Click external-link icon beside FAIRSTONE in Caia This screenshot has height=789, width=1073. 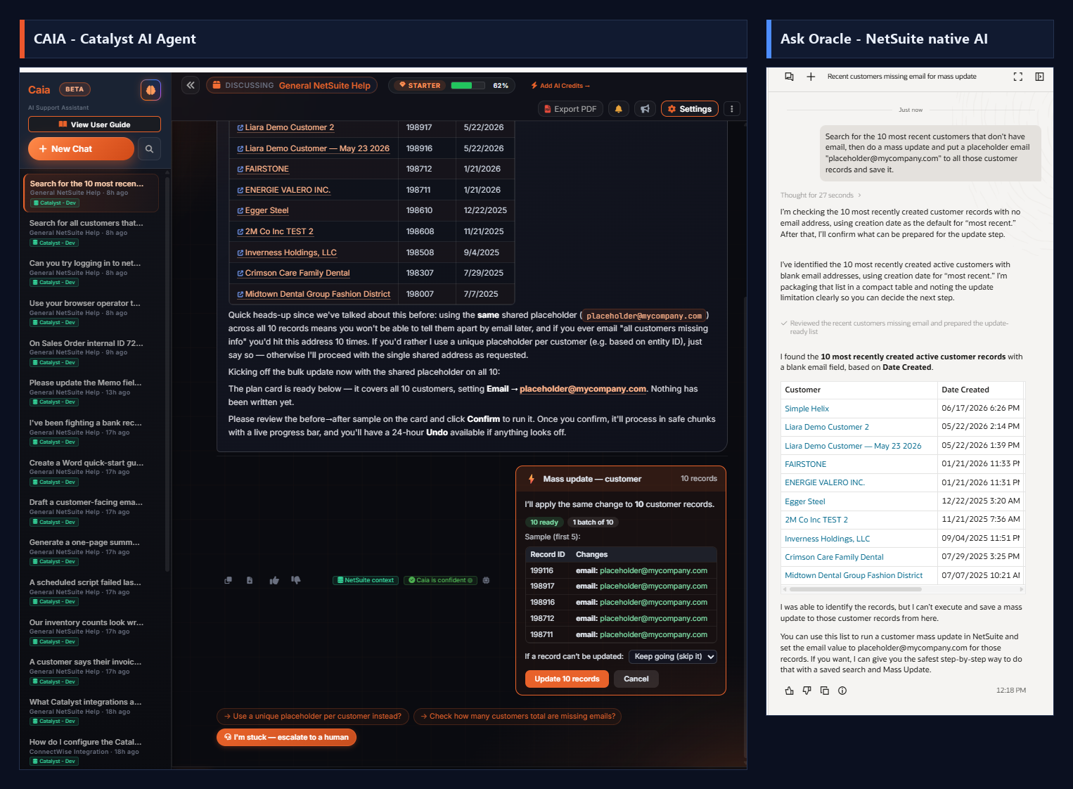pyautogui.click(x=240, y=169)
